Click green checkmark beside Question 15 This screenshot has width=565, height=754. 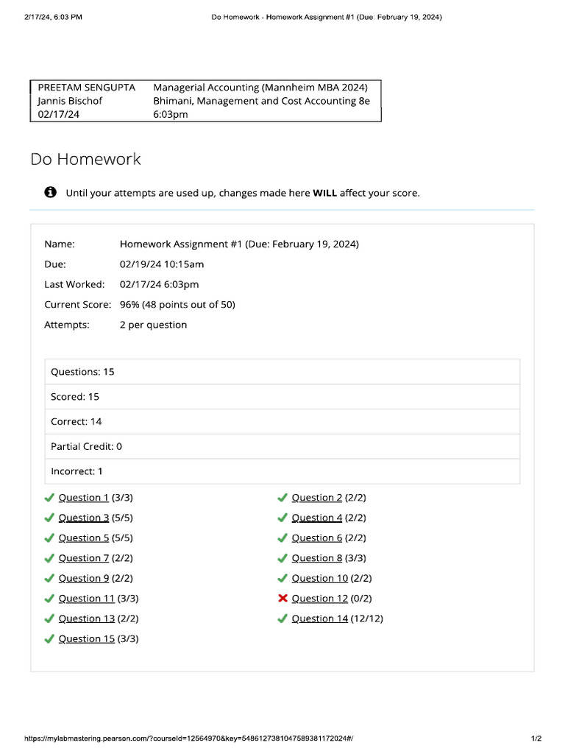(49, 638)
